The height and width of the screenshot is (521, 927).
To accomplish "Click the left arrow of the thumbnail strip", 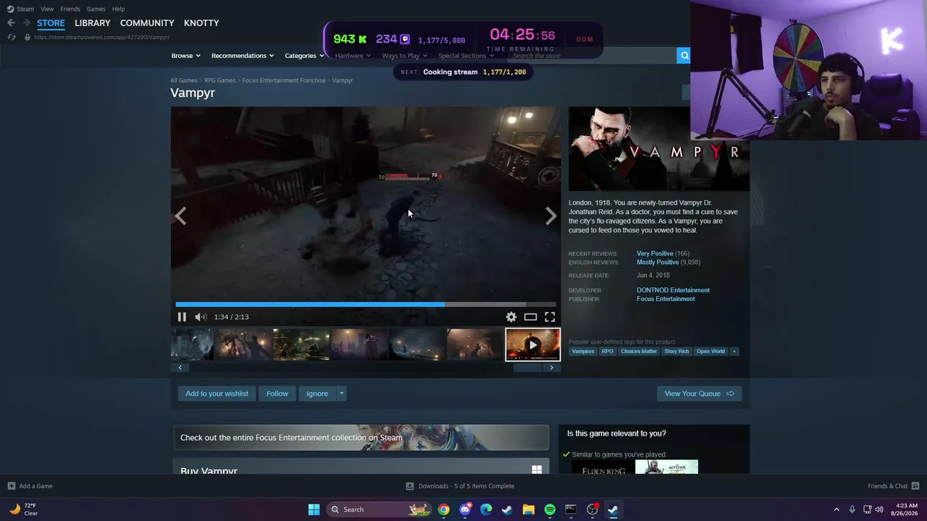I will point(180,368).
